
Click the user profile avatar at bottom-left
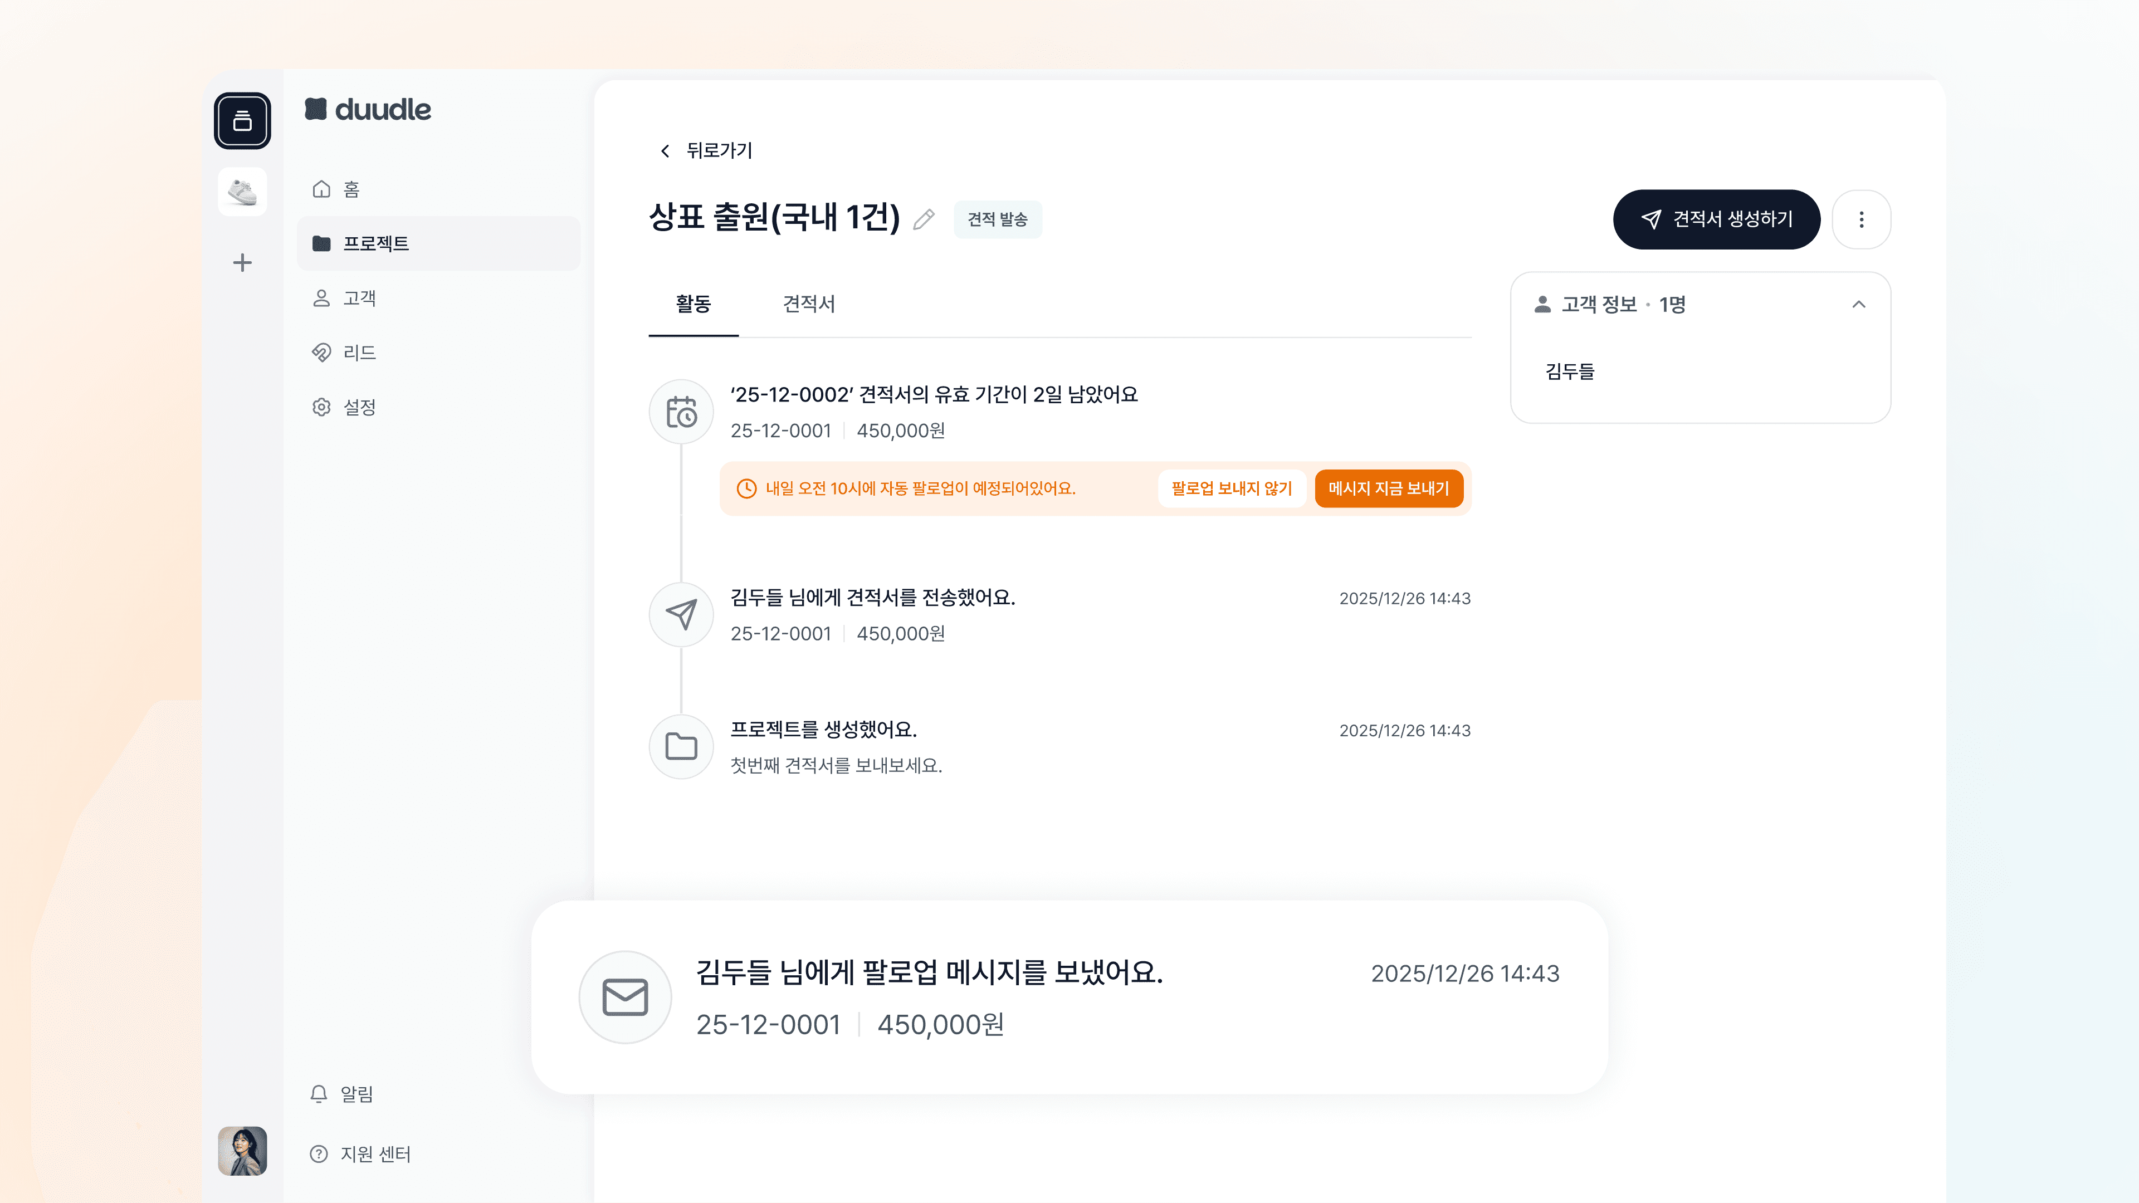point(242,1150)
